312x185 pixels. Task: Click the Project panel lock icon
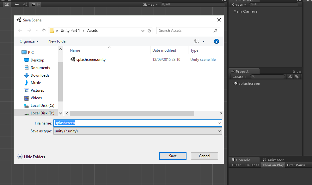pyautogui.click(x=293, y=71)
